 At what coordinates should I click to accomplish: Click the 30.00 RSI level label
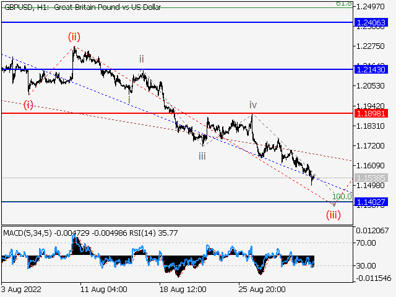click(366, 265)
